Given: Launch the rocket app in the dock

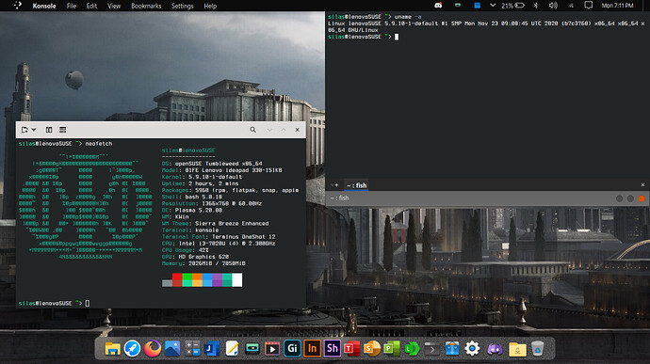Looking at the screenshot, I should coord(132,349).
